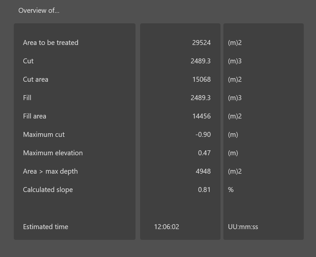Click the 'Fill area' label
The width and height of the screenshot is (316, 257).
(x=34, y=116)
